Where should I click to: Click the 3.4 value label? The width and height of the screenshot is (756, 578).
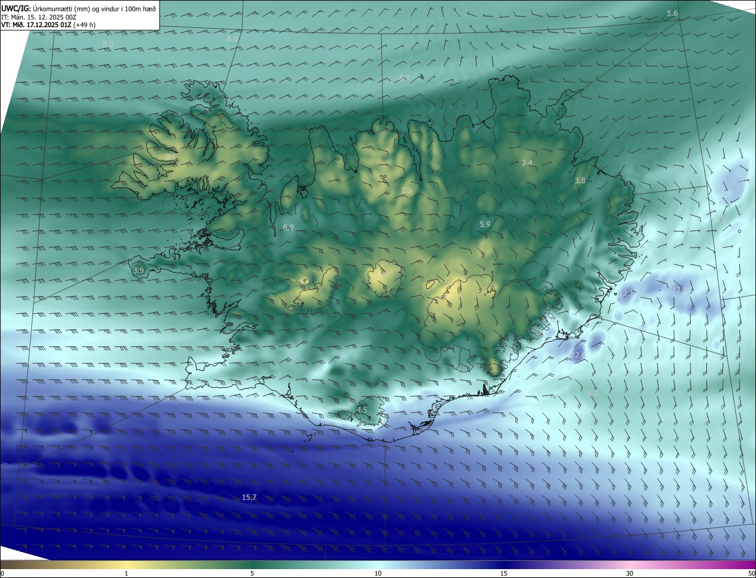pyautogui.click(x=527, y=163)
